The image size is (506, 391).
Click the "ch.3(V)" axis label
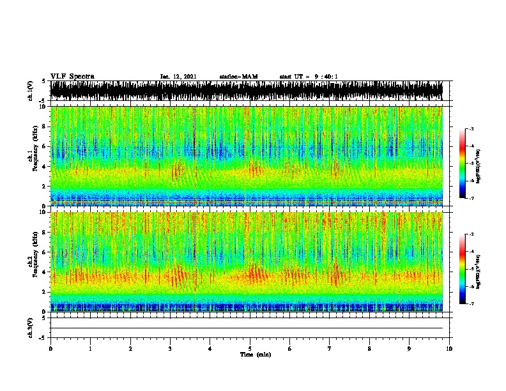[31, 328]
